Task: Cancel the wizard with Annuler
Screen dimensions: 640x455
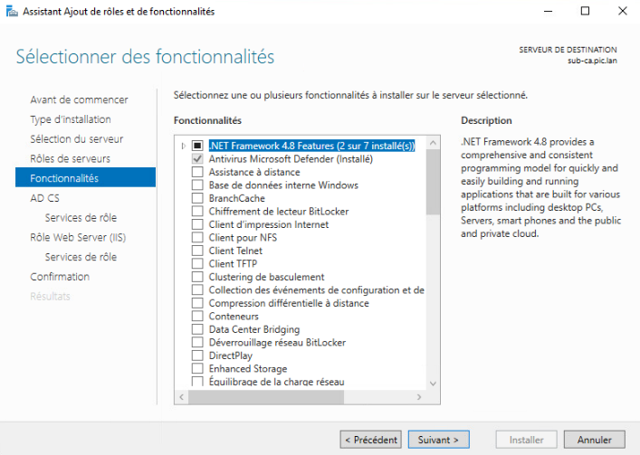Action: click(594, 440)
